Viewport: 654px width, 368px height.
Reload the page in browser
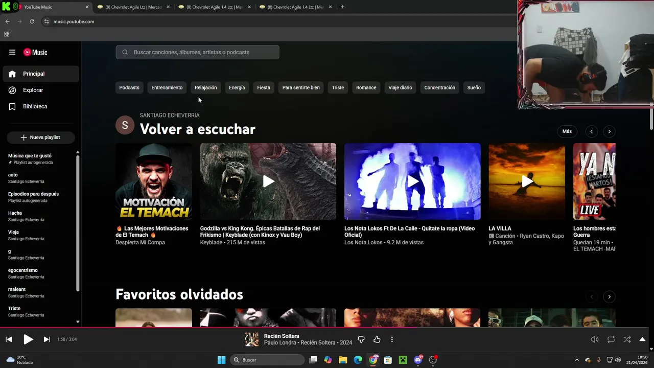click(32, 21)
